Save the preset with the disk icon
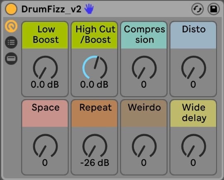Viewport: 224px width, 180px height. [x=214, y=9]
